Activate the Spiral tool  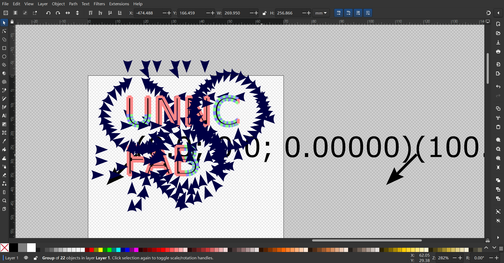[x=4, y=82]
